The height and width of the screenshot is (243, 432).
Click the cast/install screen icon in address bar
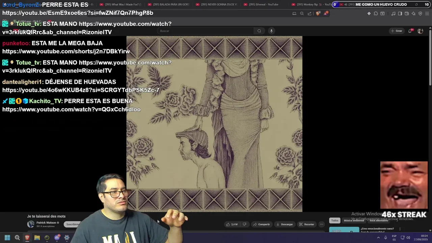click(294, 13)
